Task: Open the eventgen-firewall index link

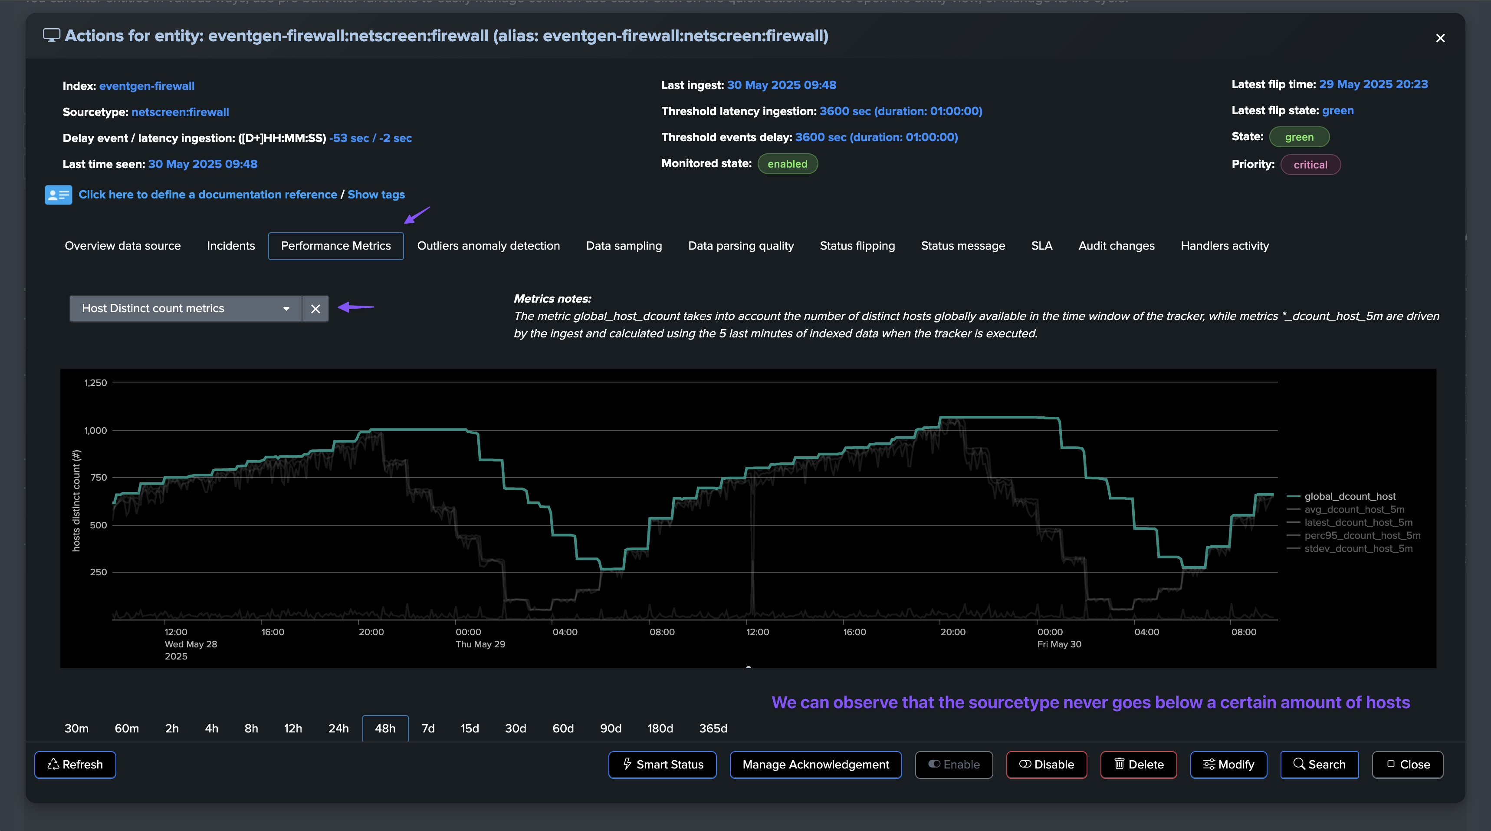Action: [x=146, y=86]
